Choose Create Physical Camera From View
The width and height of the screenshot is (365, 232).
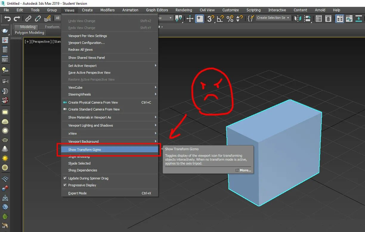tap(109, 102)
